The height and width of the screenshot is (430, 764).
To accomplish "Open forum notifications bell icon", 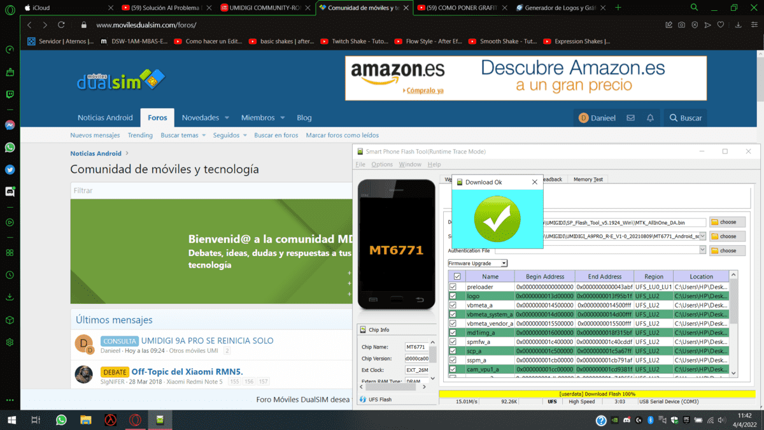I will (650, 118).
